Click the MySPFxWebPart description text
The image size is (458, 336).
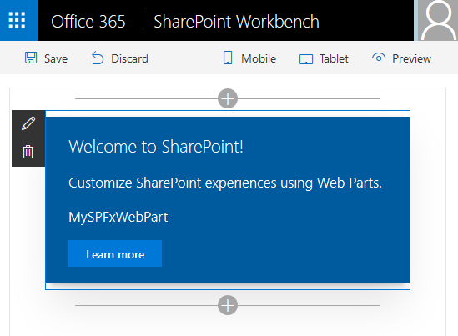118,217
